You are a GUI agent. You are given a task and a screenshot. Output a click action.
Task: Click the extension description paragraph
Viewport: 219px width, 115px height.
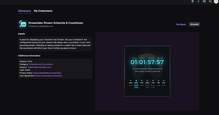tap(55, 44)
